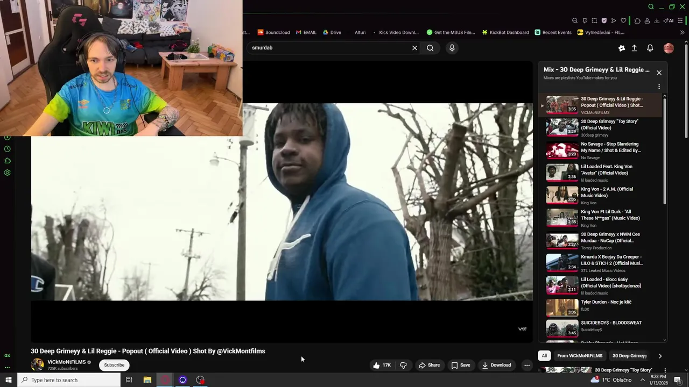Open Recent Events bookmark
Image resolution: width=689 pixels, height=387 pixels.
coord(553,32)
